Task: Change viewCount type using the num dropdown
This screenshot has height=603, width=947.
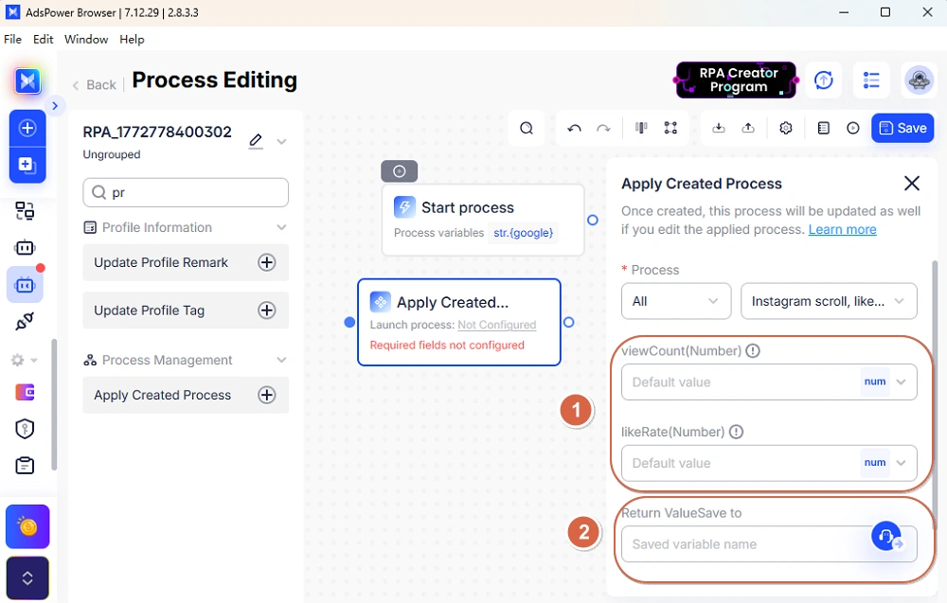Action: [883, 381]
